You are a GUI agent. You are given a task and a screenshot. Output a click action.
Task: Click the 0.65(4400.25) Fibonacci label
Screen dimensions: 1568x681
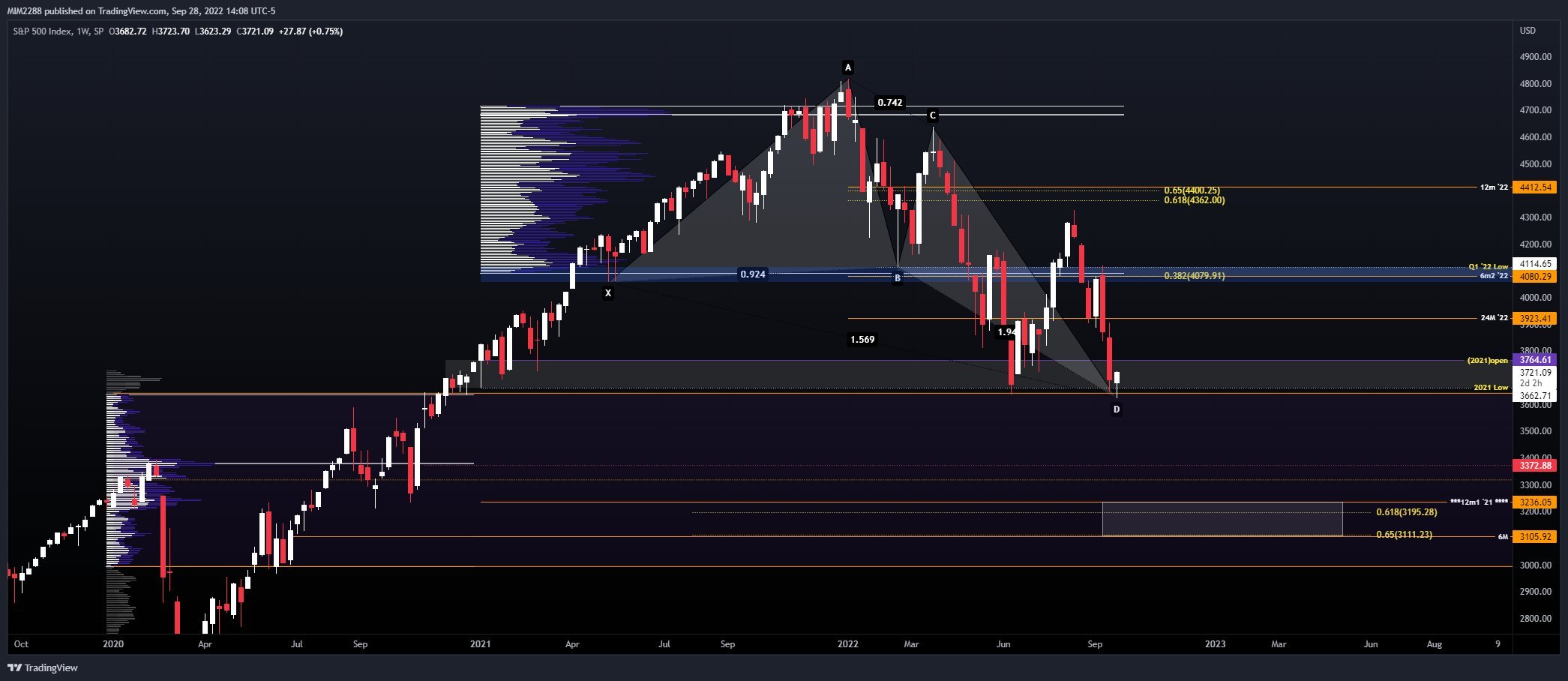1192,190
